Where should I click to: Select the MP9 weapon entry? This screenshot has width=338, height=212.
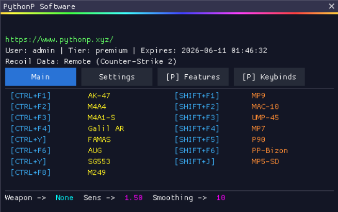click(258, 96)
